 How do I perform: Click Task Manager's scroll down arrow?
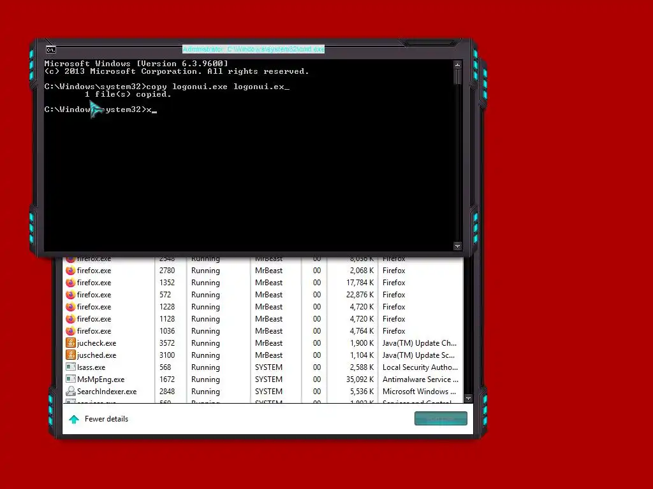click(468, 399)
